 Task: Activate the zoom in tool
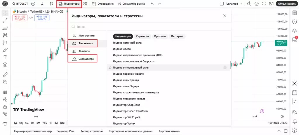[5, 82]
